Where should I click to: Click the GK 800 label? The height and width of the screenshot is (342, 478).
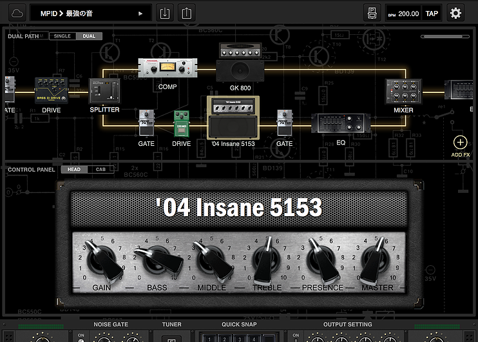tap(240, 88)
